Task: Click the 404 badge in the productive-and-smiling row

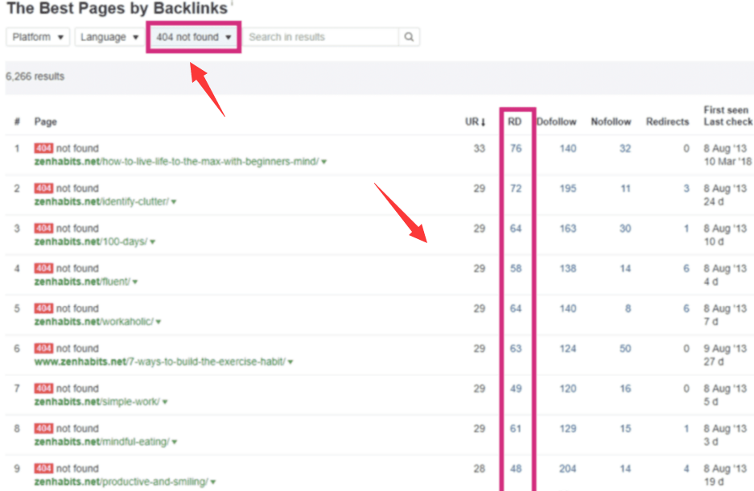Action: [x=43, y=468]
